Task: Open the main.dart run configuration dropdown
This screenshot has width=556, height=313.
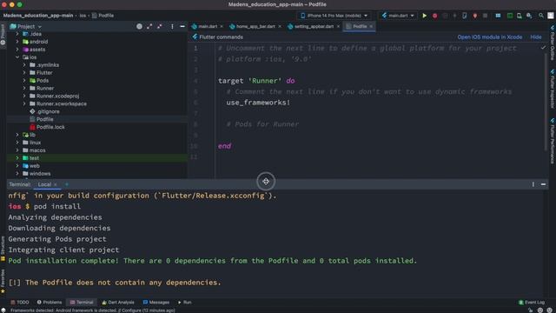Action: click(x=398, y=16)
